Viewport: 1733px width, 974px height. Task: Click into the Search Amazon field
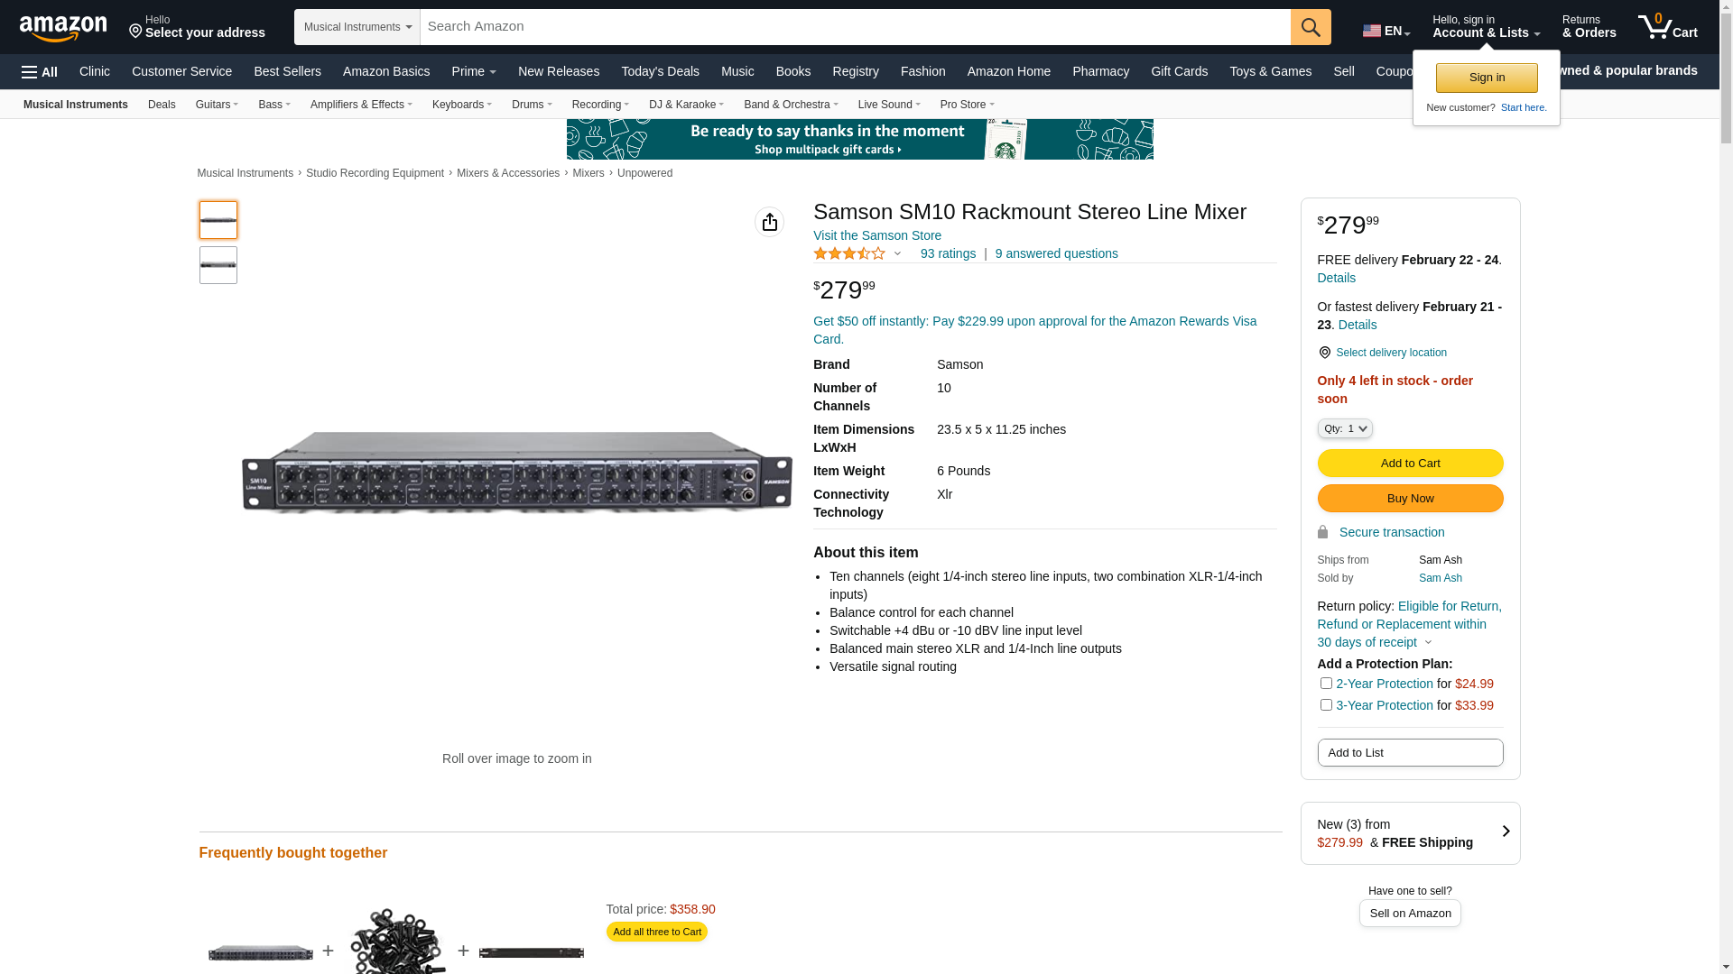coord(856,27)
